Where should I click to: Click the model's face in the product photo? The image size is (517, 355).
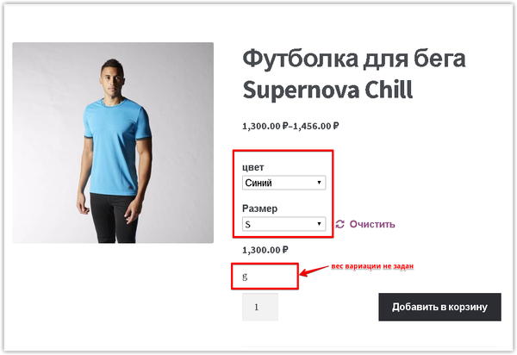tap(111, 81)
